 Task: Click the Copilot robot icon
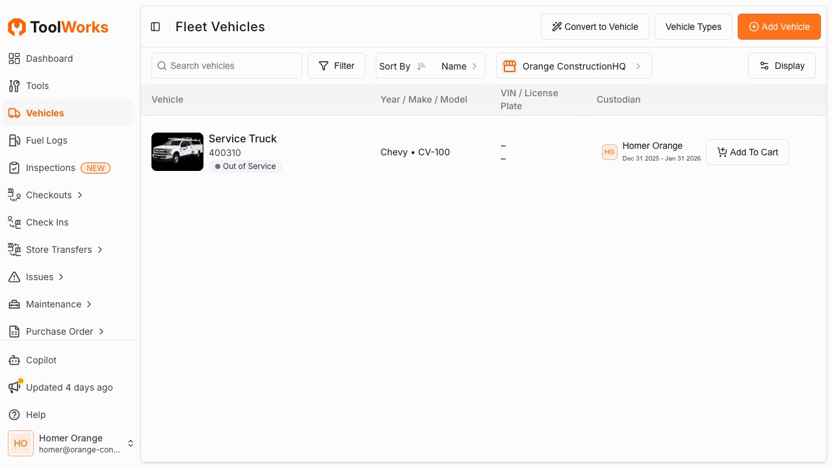14,360
